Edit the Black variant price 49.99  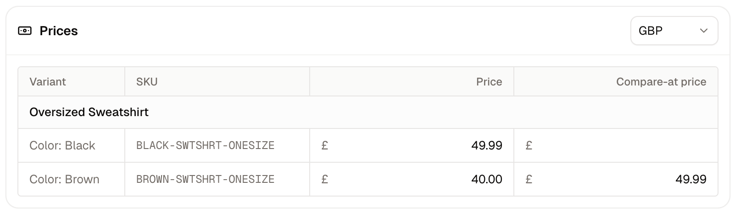pyautogui.click(x=412, y=145)
